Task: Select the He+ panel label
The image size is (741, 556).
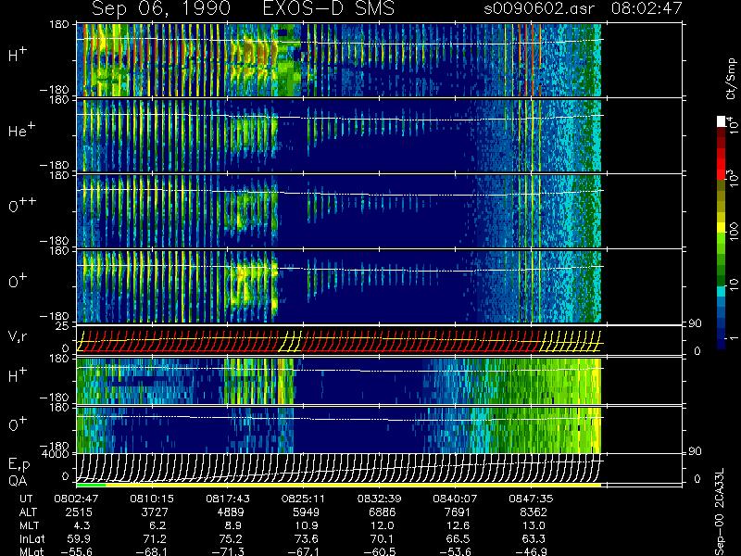Action: [x=20, y=130]
